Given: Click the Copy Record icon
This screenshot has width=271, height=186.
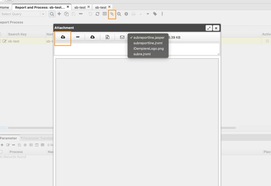Looking at the screenshot, I should (66, 14).
